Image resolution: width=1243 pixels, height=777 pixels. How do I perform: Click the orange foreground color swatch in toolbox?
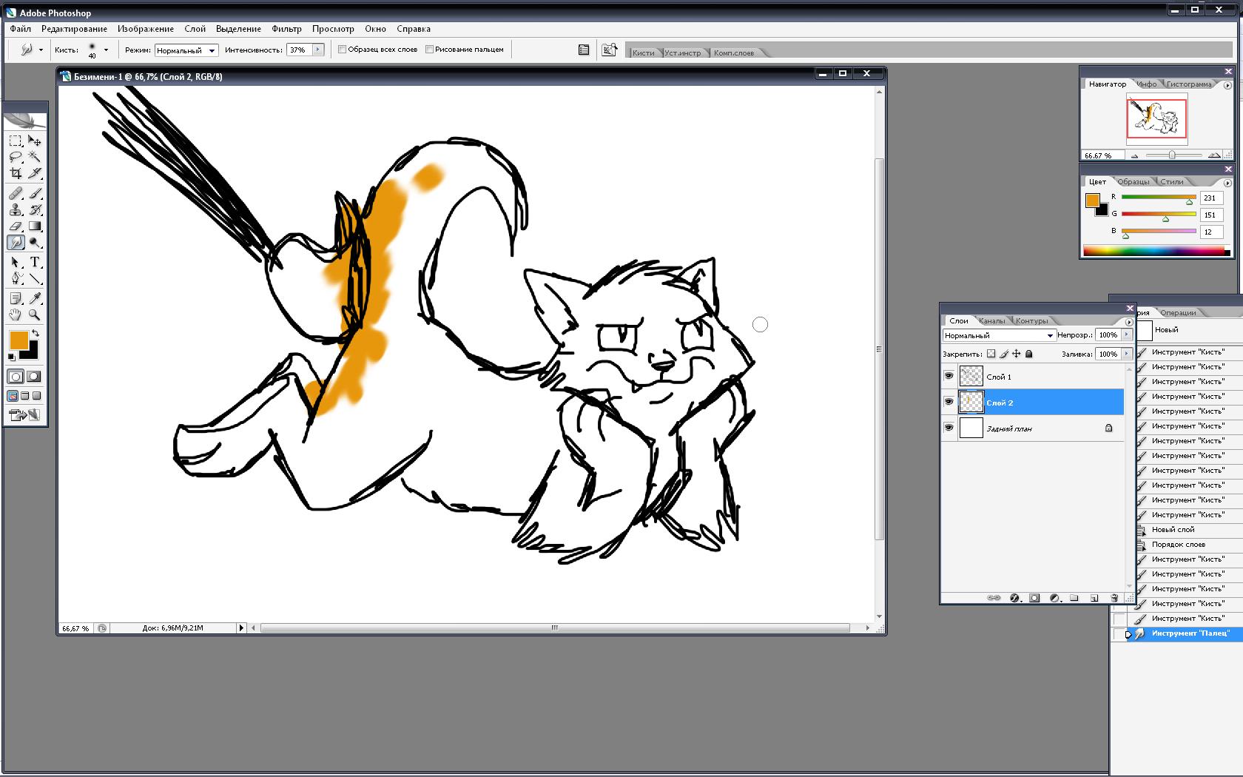tap(18, 340)
